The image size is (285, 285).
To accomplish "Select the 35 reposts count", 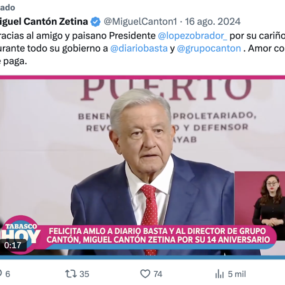I will pyautogui.click(x=85, y=274).
